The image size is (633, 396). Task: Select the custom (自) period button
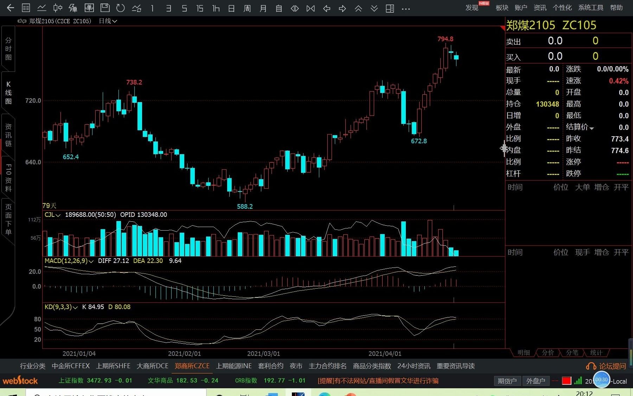(279, 8)
